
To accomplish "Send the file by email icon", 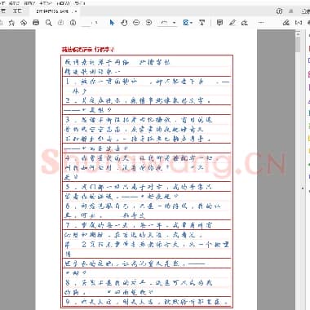I will [x=299, y=23].
